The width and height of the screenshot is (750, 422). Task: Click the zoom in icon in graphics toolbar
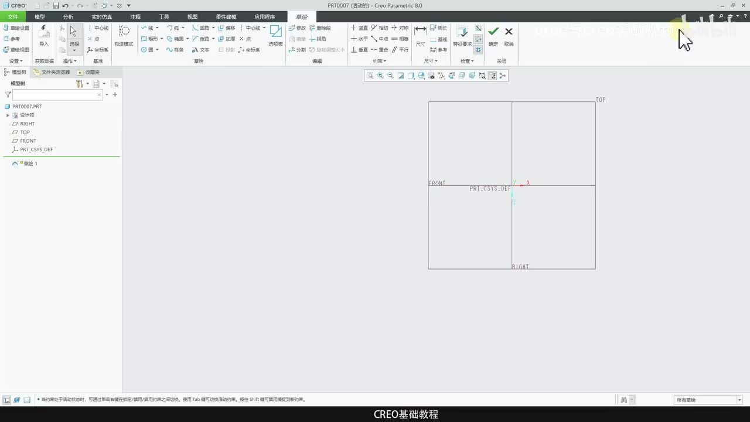(x=380, y=76)
